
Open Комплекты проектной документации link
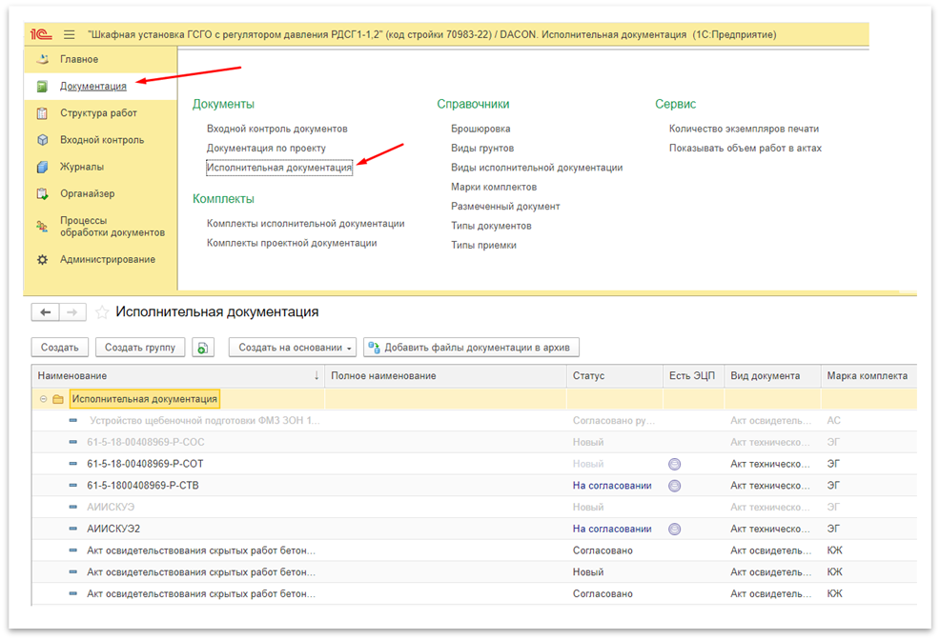(x=292, y=243)
